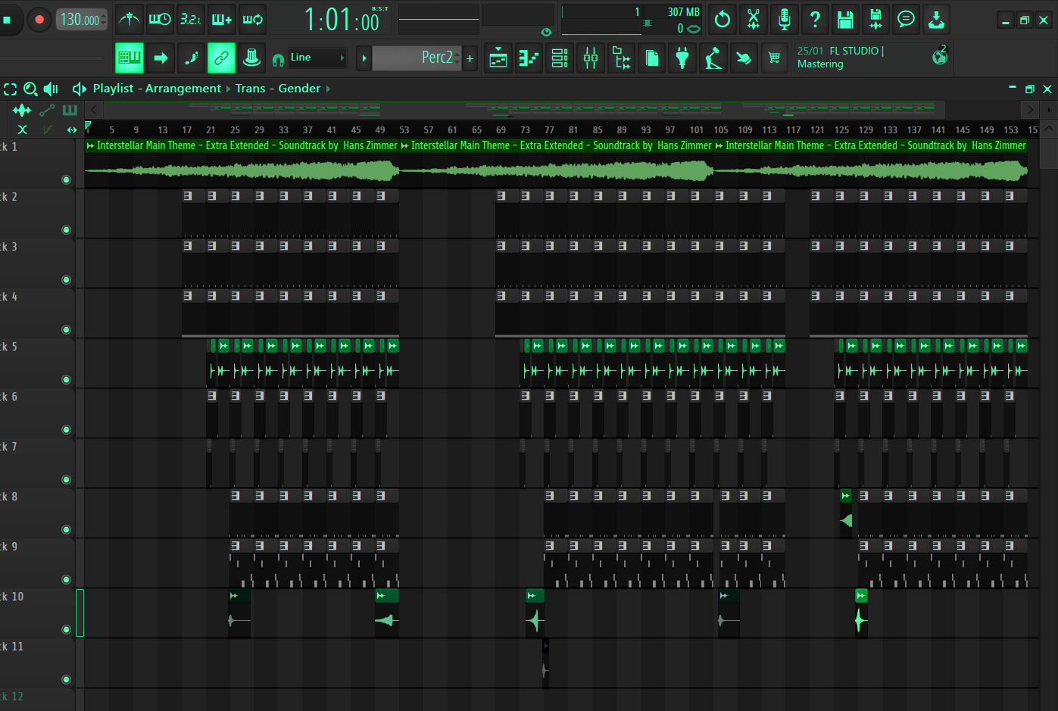This screenshot has height=711, width=1058.
Task: Enable wait for input before playing
Action: coord(160,20)
